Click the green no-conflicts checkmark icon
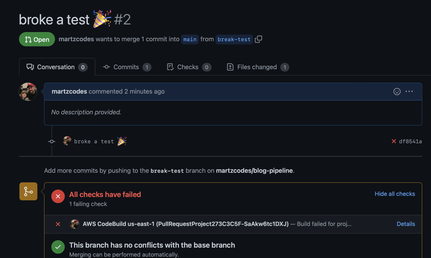This screenshot has width=431, height=258. (58, 247)
